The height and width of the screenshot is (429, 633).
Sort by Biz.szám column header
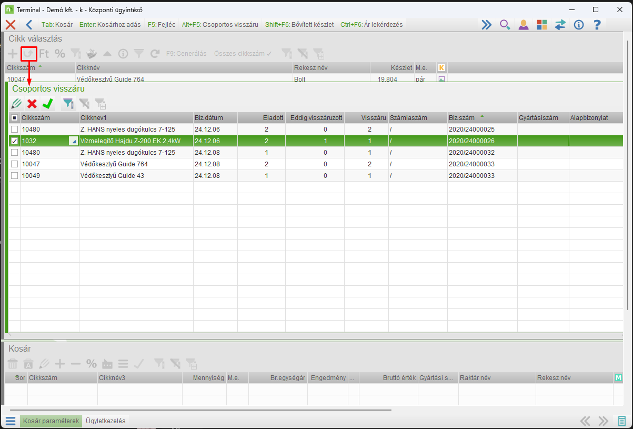(x=482, y=118)
